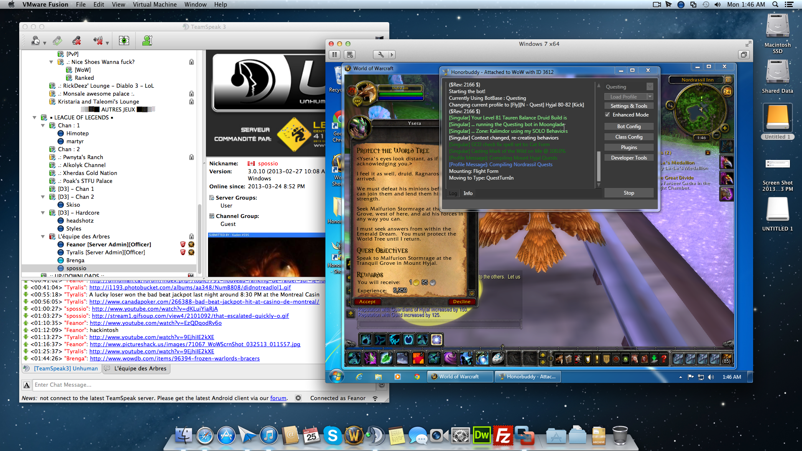Click the VMware wrench settings icon
This screenshot has height=451, width=802.
pyautogui.click(x=381, y=55)
